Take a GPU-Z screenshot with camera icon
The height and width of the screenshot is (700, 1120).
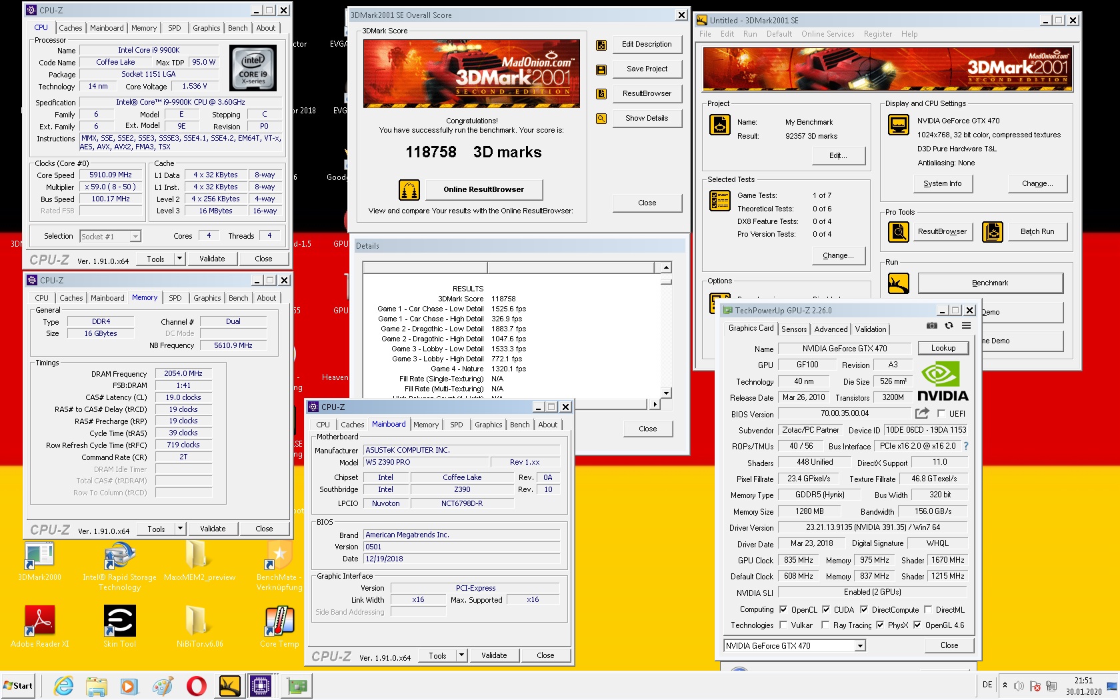[x=932, y=326]
